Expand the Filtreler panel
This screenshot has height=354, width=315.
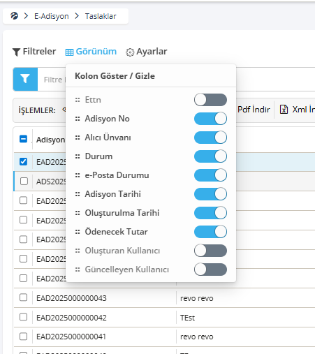pyautogui.click(x=34, y=52)
